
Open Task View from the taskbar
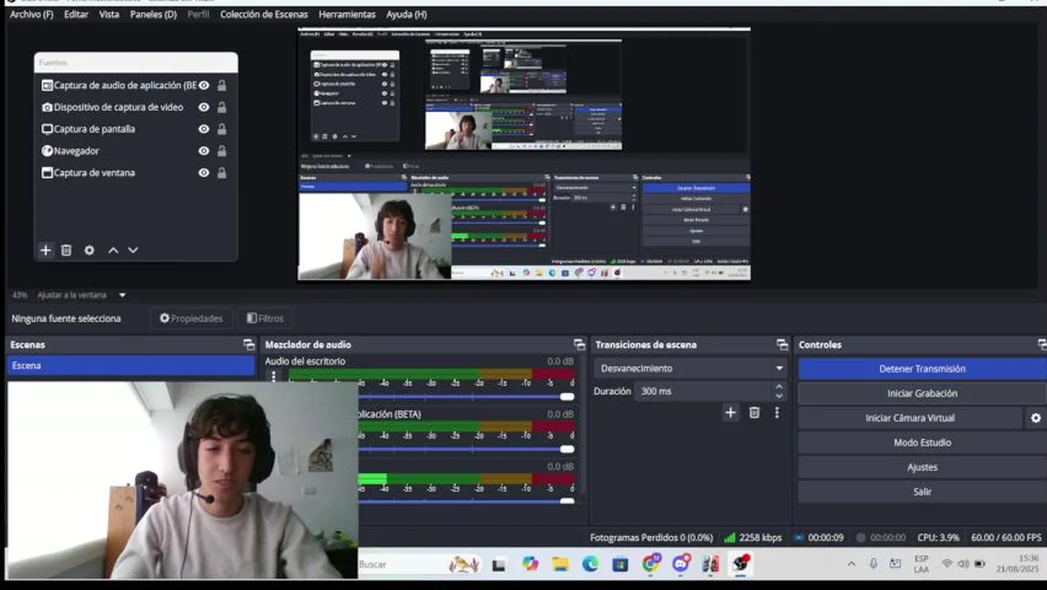tap(499, 564)
